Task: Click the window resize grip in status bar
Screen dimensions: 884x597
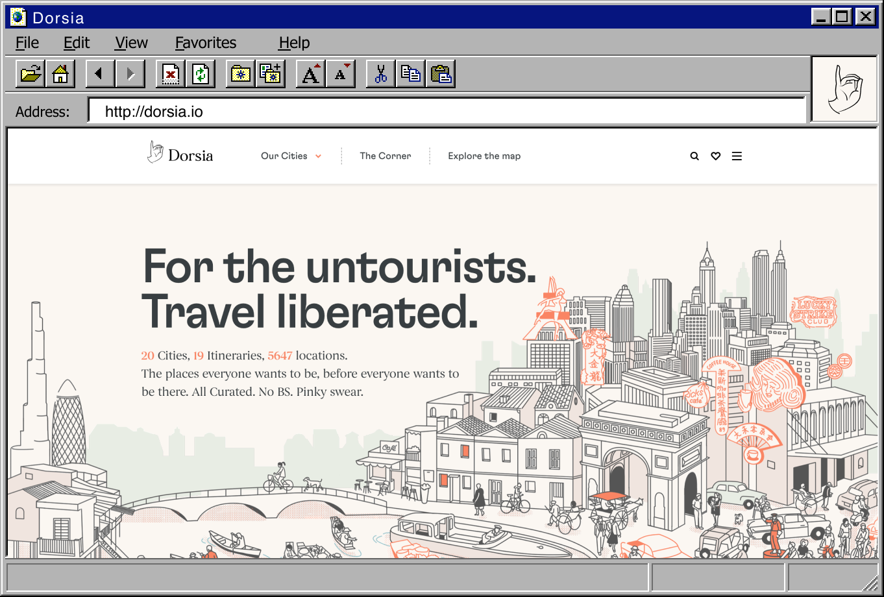Action: 870,583
